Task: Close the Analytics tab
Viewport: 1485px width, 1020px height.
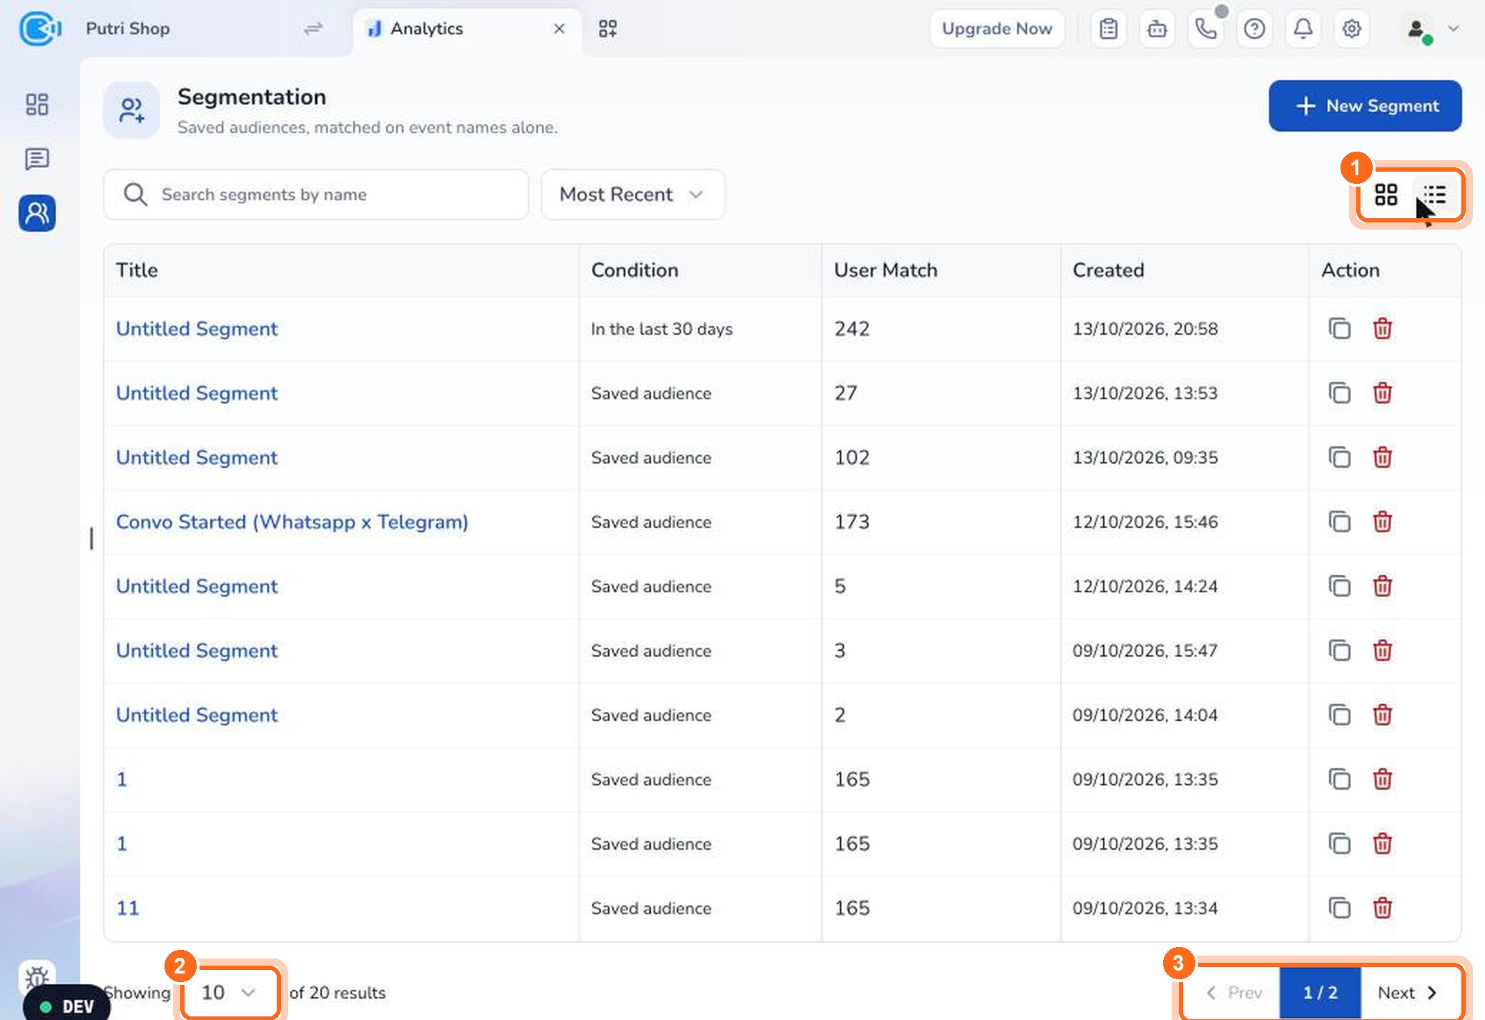Action: pos(559,29)
